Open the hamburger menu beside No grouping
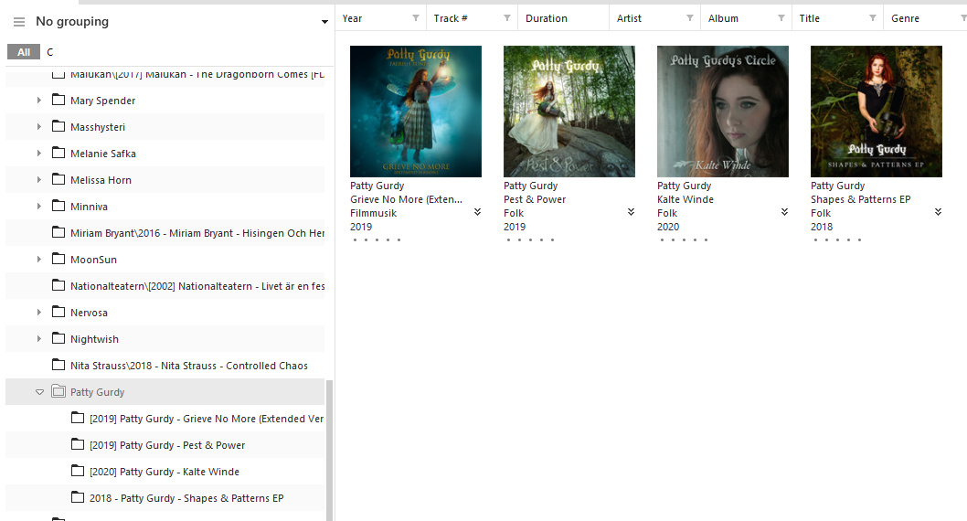967x521 pixels. [x=19, y=22]
